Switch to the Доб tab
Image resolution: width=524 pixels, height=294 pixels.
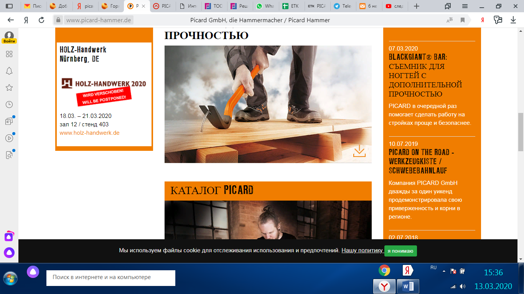click(59, 6)
